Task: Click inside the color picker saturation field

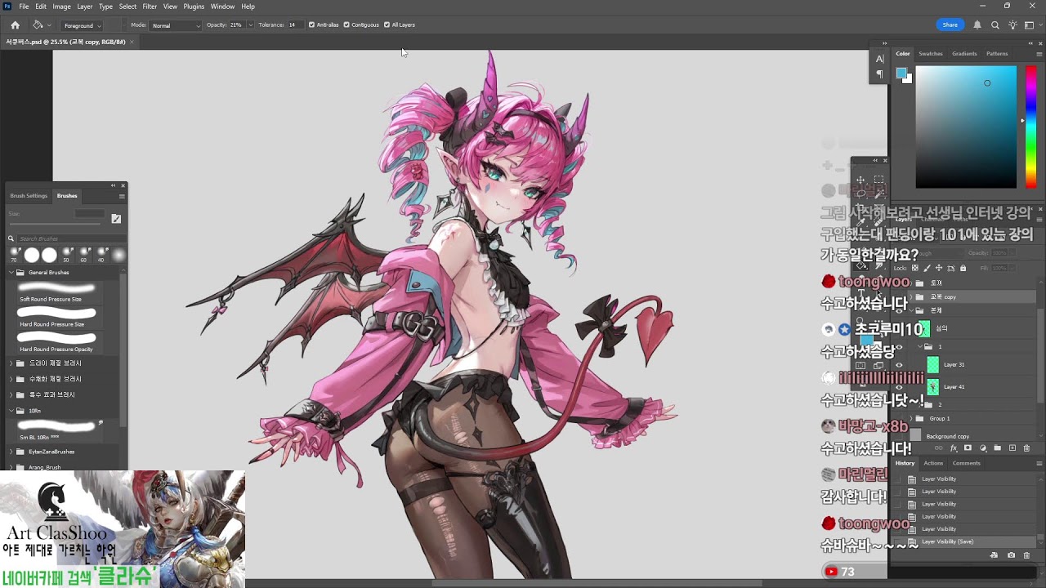Action: (x=966, y=127)
